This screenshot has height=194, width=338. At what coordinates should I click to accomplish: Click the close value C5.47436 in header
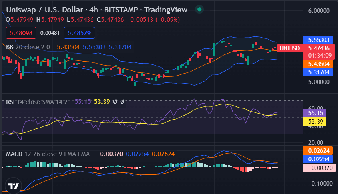pos(110,20)
